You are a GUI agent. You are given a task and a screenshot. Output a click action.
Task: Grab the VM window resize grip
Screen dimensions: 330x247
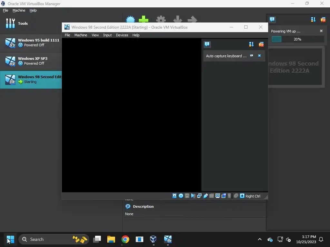[266, 197]
